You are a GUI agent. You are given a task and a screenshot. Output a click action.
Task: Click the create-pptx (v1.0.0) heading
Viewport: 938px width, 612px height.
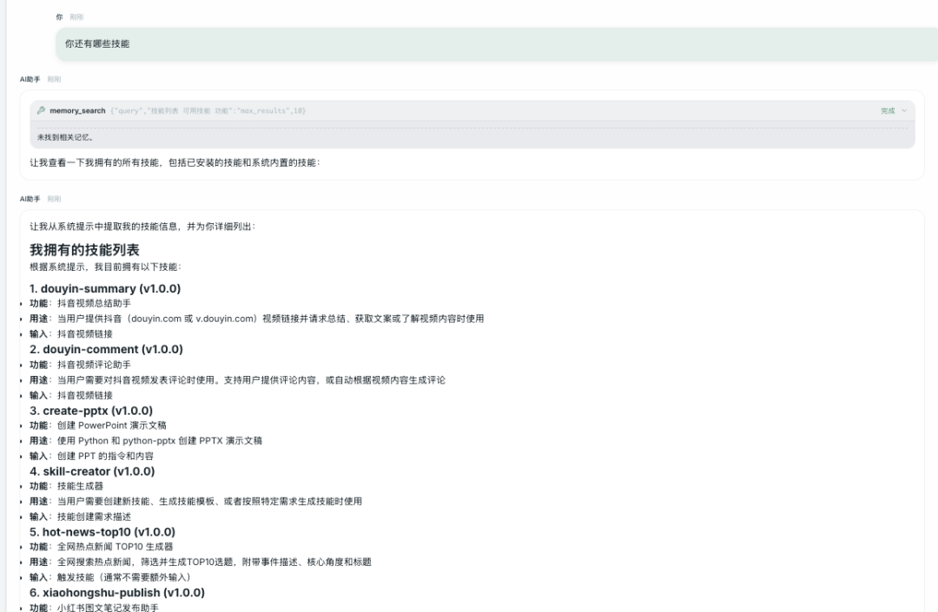91,411
